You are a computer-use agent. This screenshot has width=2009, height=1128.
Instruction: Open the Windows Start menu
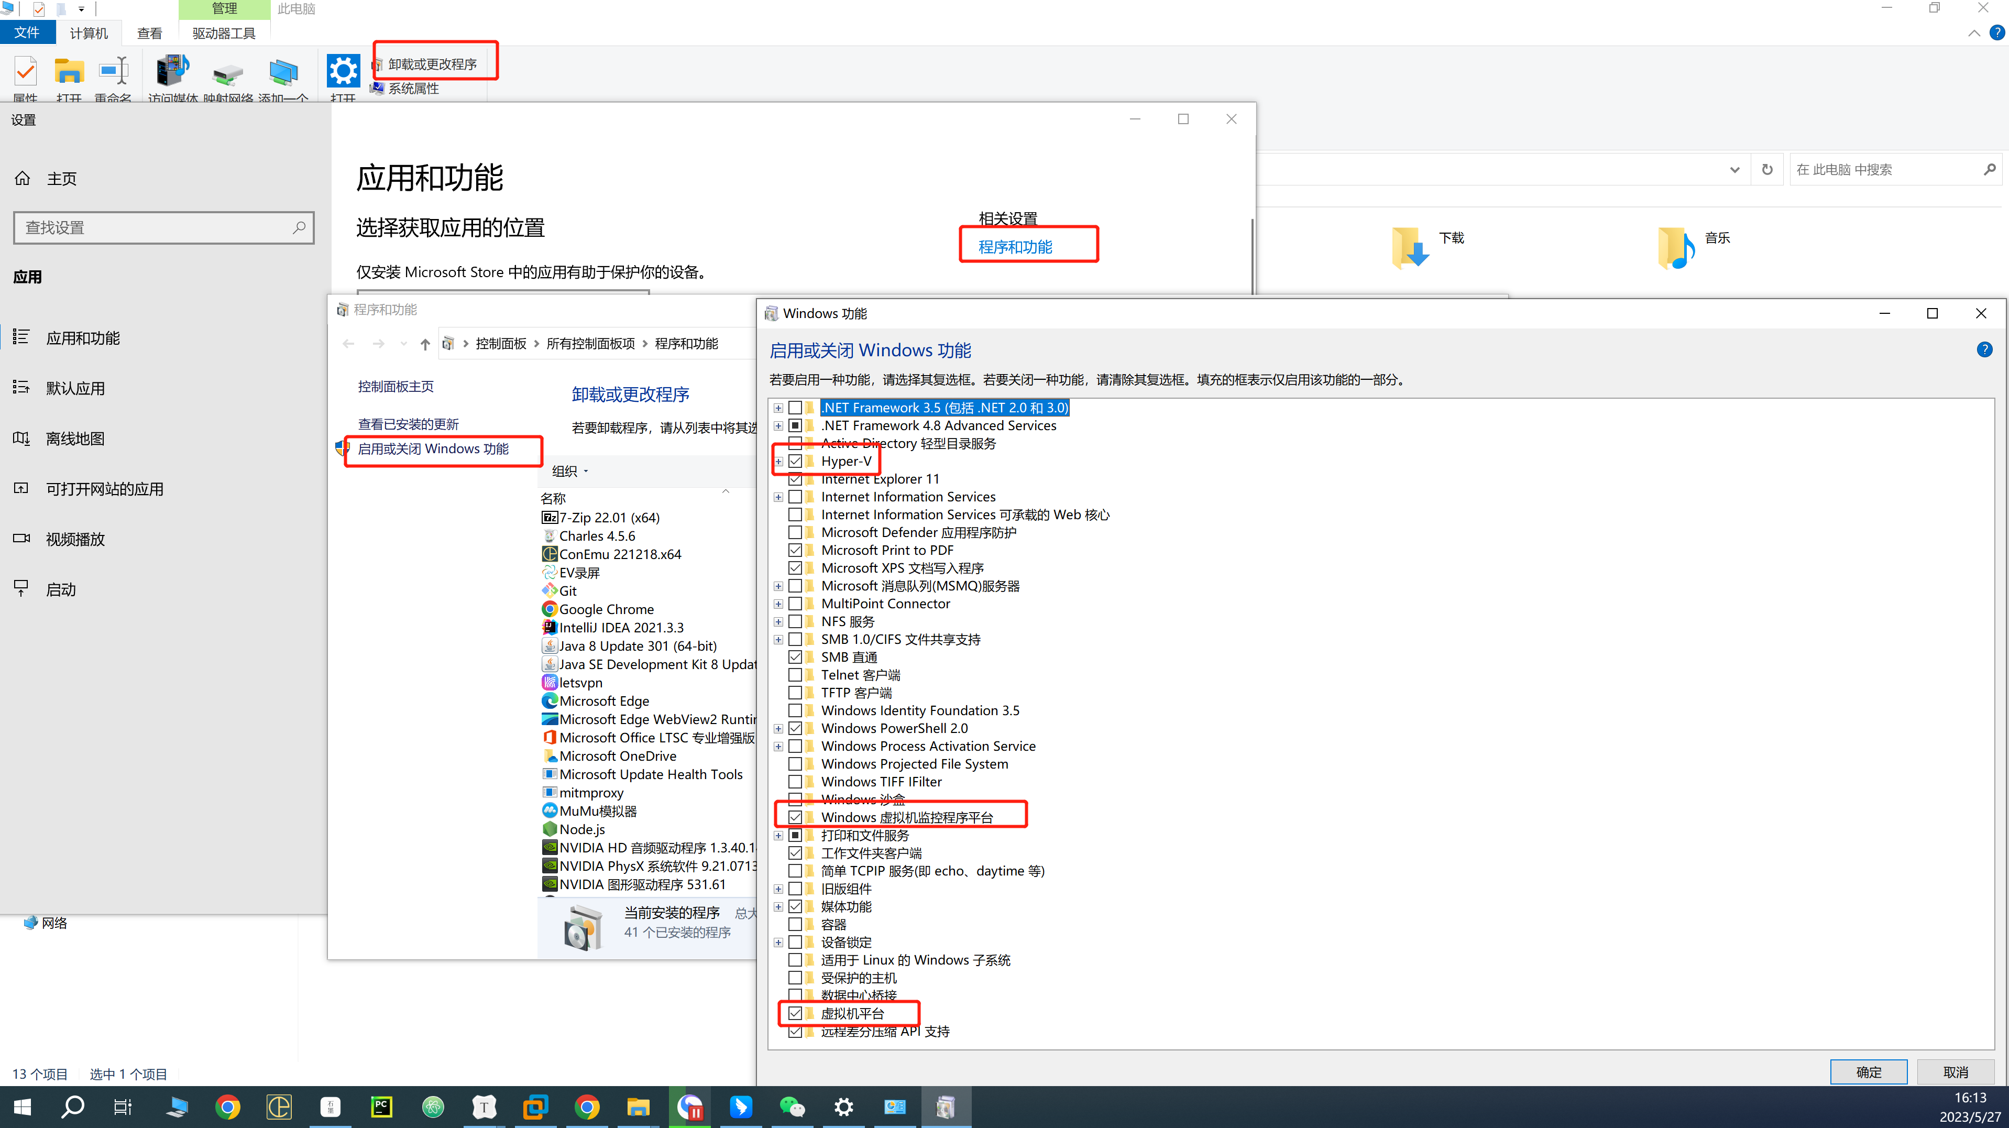pyautogui.click(x=23, y=1106)
